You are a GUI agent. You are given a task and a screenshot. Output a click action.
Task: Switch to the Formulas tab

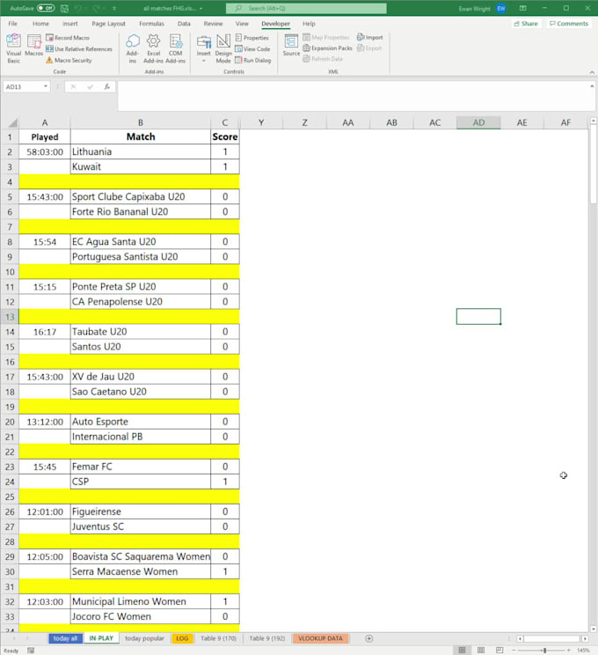(x=151, y=24)
